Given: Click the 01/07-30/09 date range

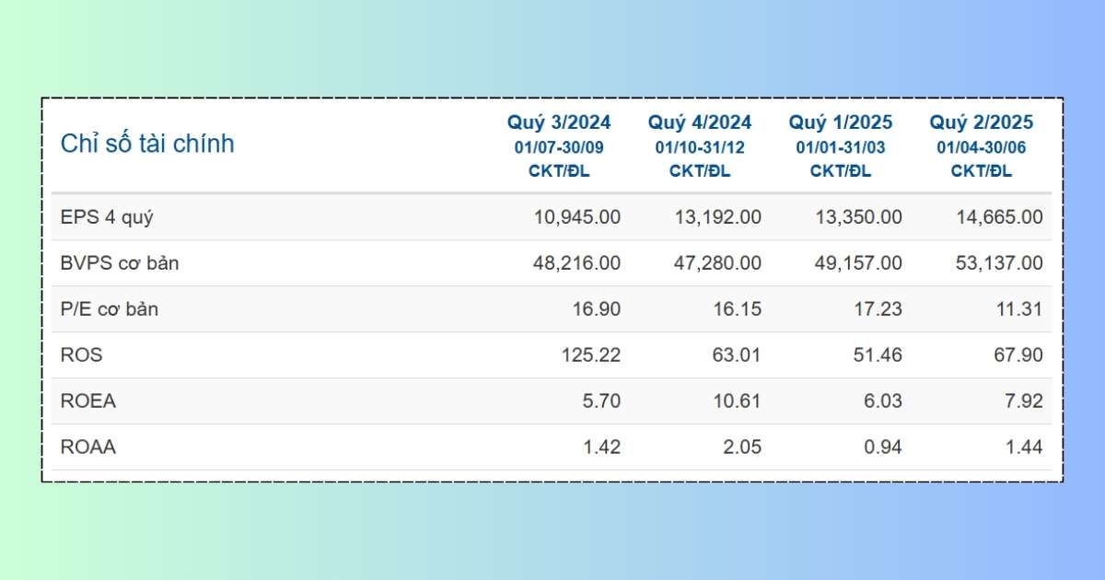Looking at the screenshot, I should pos(559,147).
